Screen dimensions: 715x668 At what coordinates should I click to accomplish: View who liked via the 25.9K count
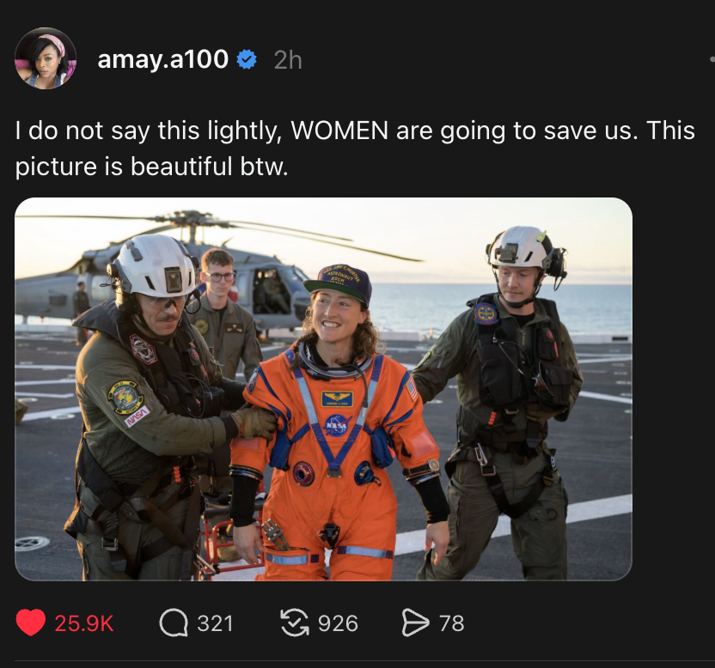point(84,623)
